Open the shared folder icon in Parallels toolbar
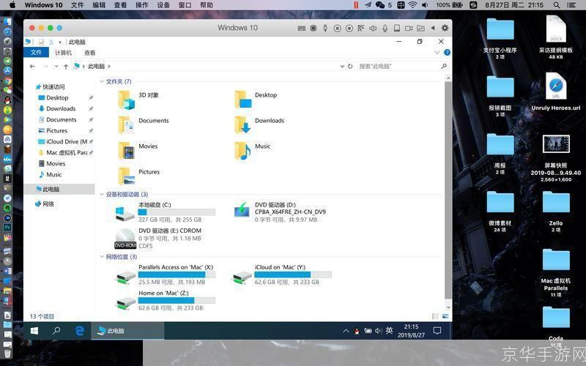586x366 pixels. click(420, 28)
